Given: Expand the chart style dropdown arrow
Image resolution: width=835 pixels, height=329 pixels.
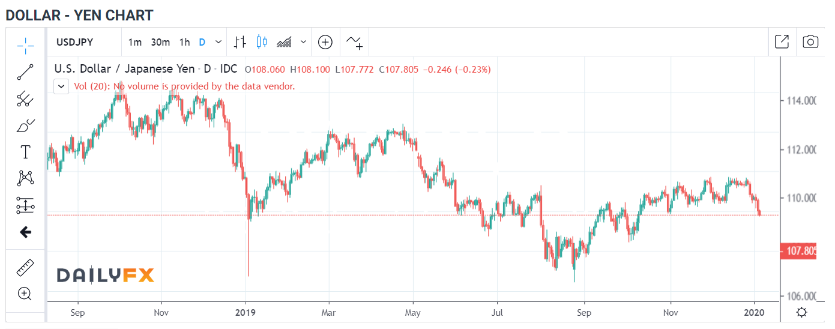Looking at the screenshot, I should point(303,42).
